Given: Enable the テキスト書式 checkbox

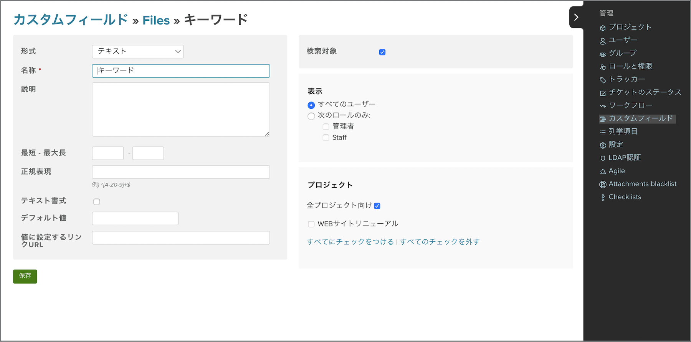Looking at the screenshot, I should pos(97,202).
